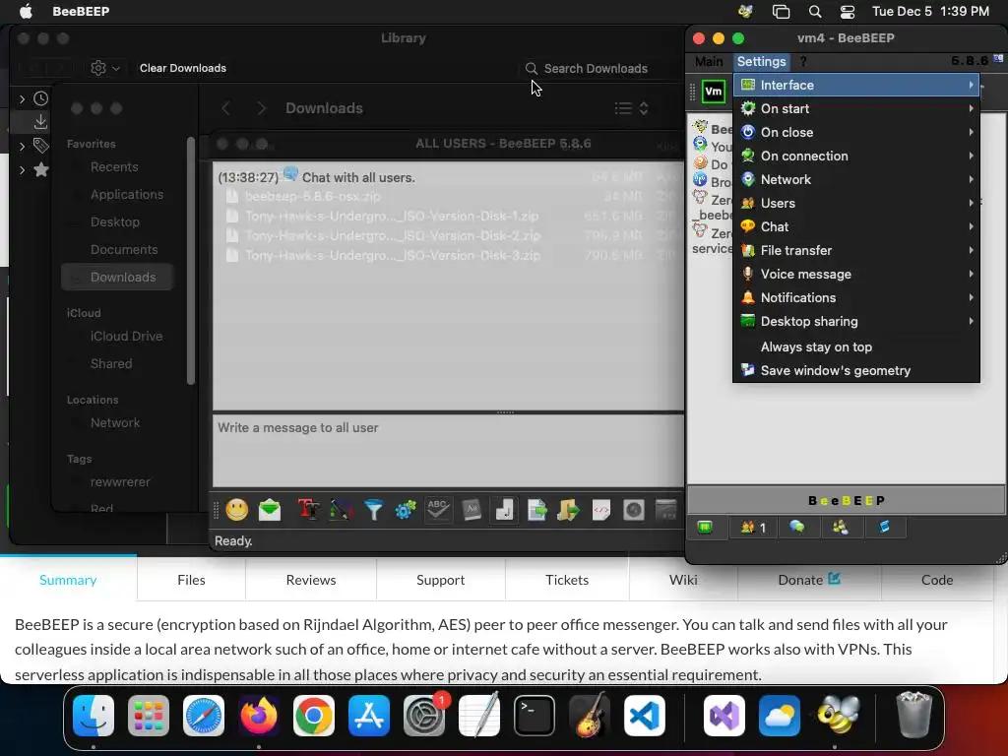The image size is (1008, 756).
Task: Click the dictionary book icon in chat toolbar
Action: (x=472, y=510)
